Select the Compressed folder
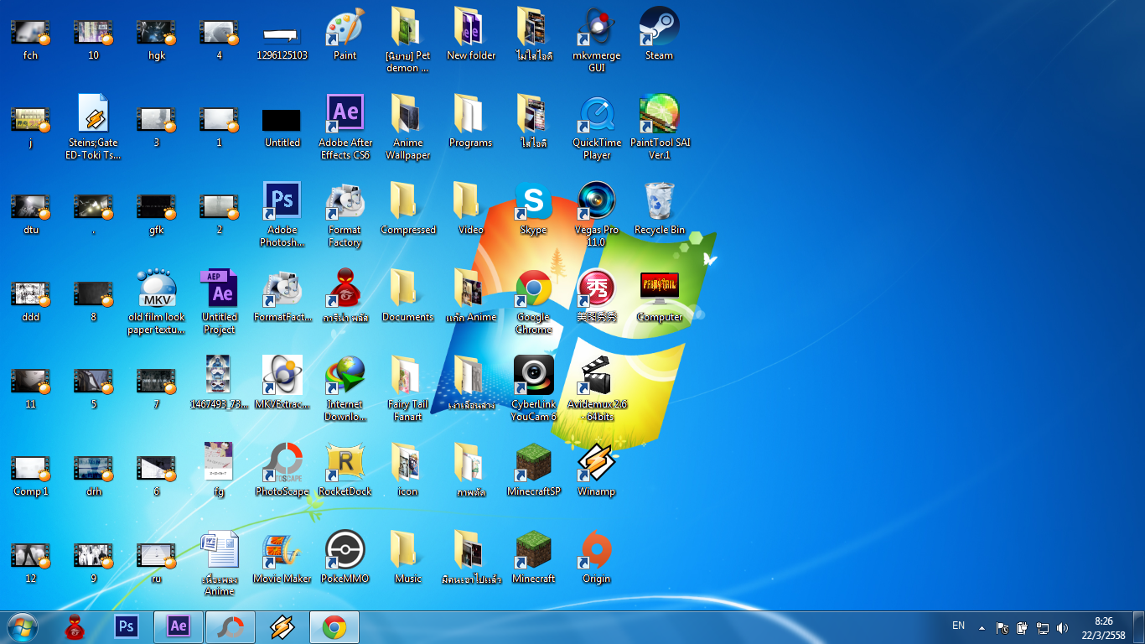Viewport: 1145px width, 644px height. coord(407,209)
